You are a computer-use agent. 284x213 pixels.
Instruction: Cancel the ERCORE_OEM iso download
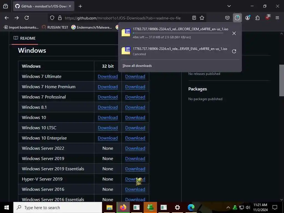pos(234,33)
